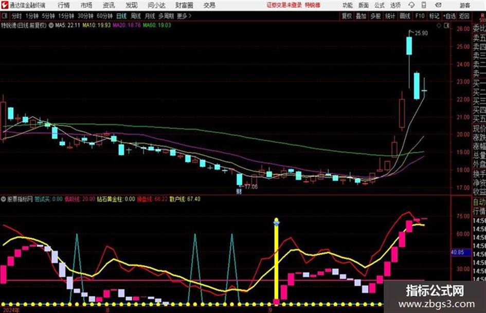This screenshot has width=486, height=313.
Task: Open the 选项 menu
Action: 395,5
